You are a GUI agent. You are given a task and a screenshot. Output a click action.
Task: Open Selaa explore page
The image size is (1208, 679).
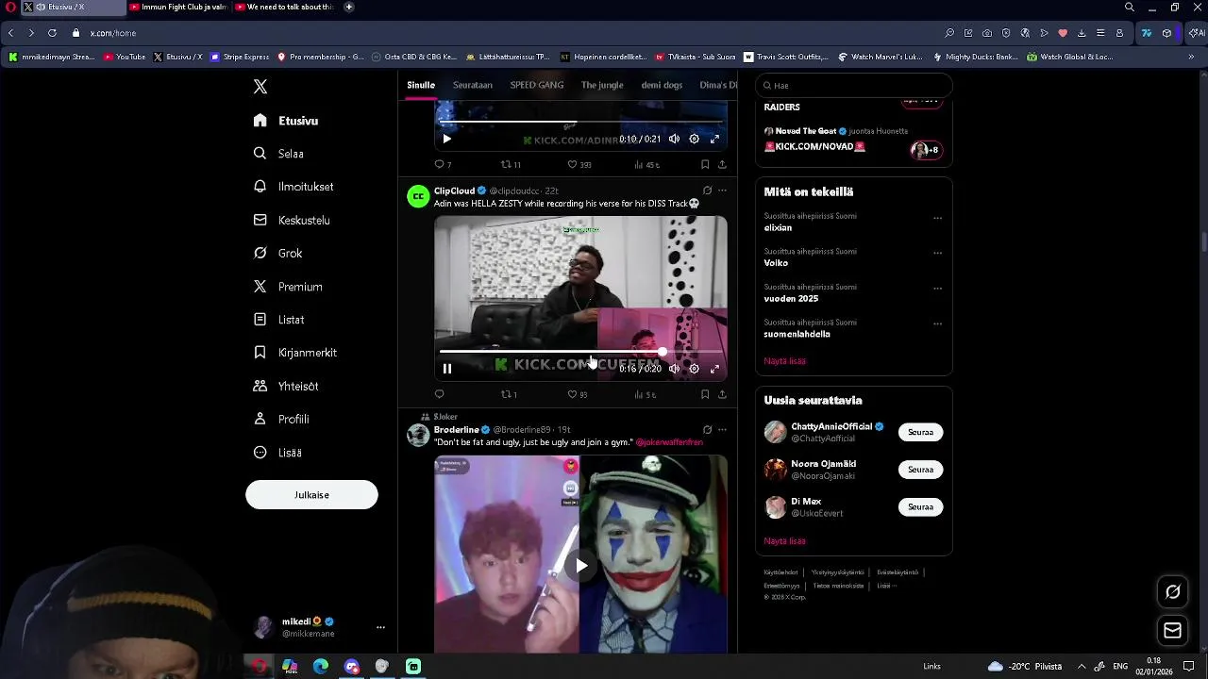coord(278,154)
